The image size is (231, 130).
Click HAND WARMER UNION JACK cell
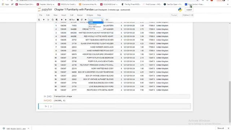102,47
